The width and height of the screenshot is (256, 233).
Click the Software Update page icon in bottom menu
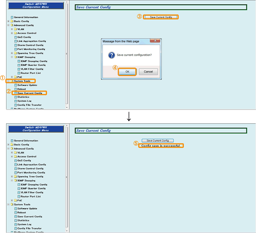pos(15,209)
